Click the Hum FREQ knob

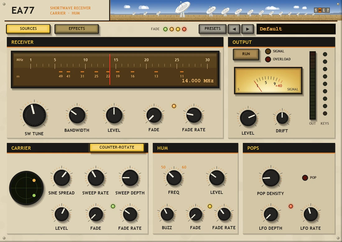[x=174, y=178]
